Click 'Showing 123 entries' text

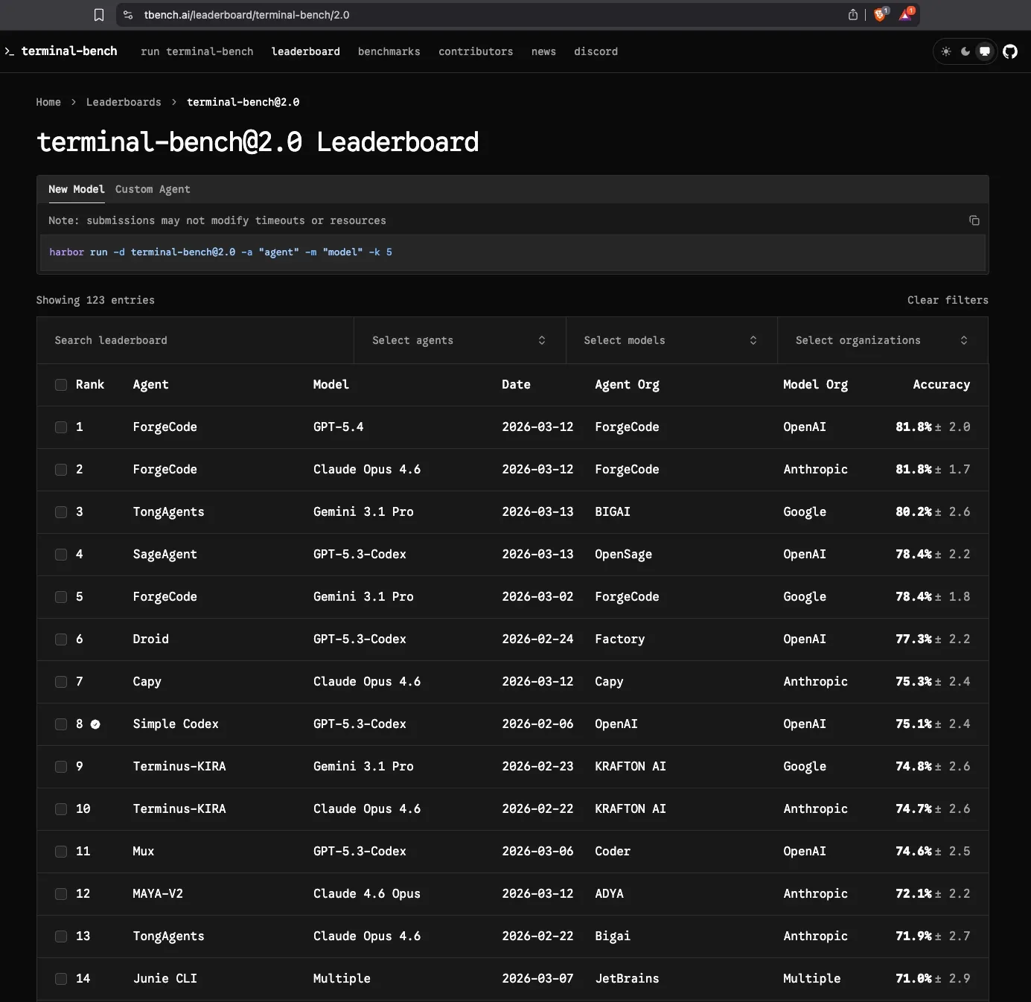click(x=95, y=300)
